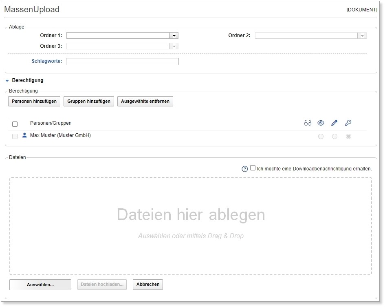This screenshot has height=307, width=385.
Task: Click Ausgewählte entfernen
Action: point(145,101)
